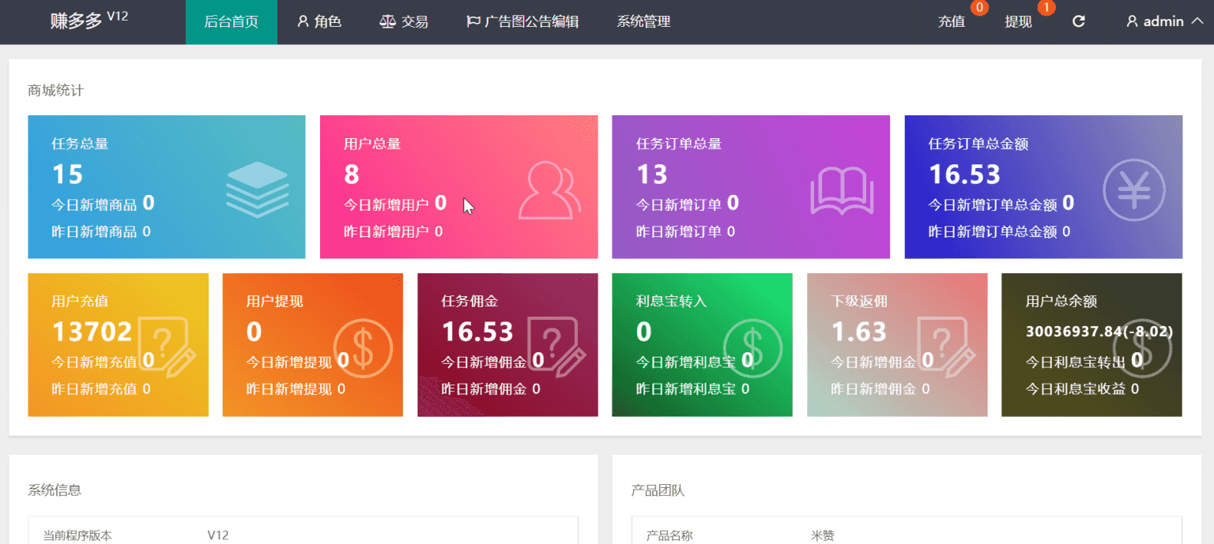Click the 用户充值 value 13702
1214x544 pixels.
click(92, 332)
